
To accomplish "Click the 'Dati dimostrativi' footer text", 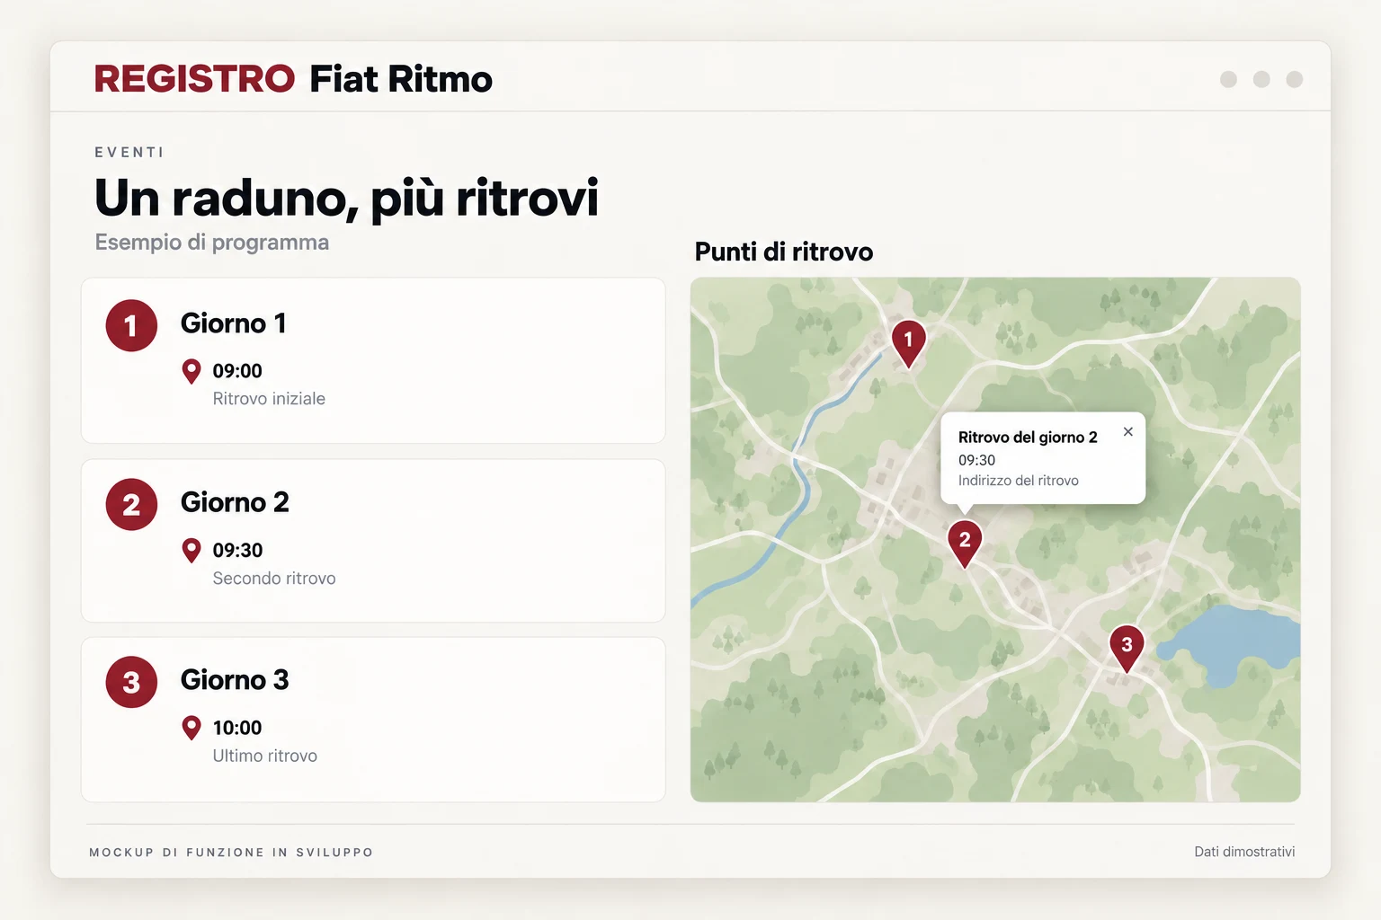I will 1244,852.
